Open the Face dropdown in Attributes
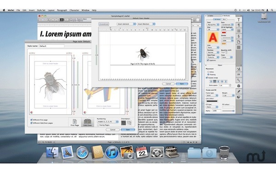 pos(227,25)
